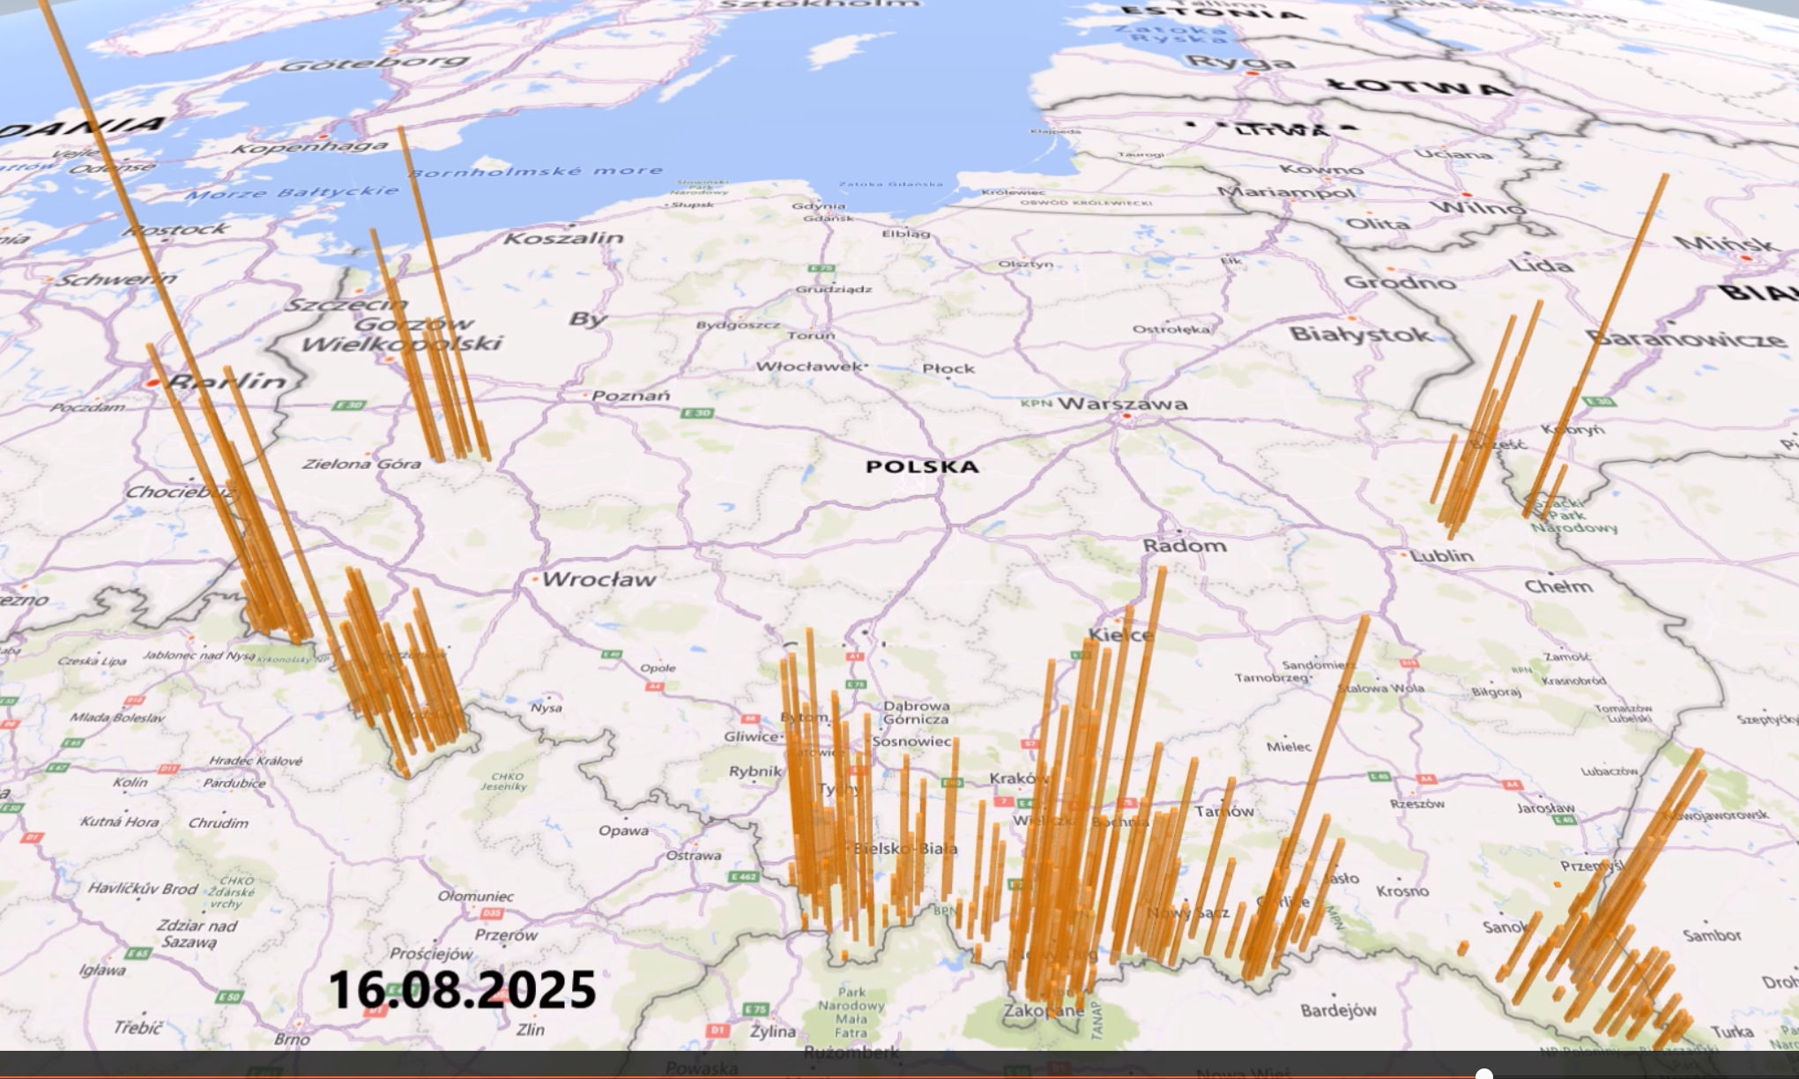Viewport: 1799px width, 1079px height.
Task: Select the Warszawa city label
Action: (1122, 404)
